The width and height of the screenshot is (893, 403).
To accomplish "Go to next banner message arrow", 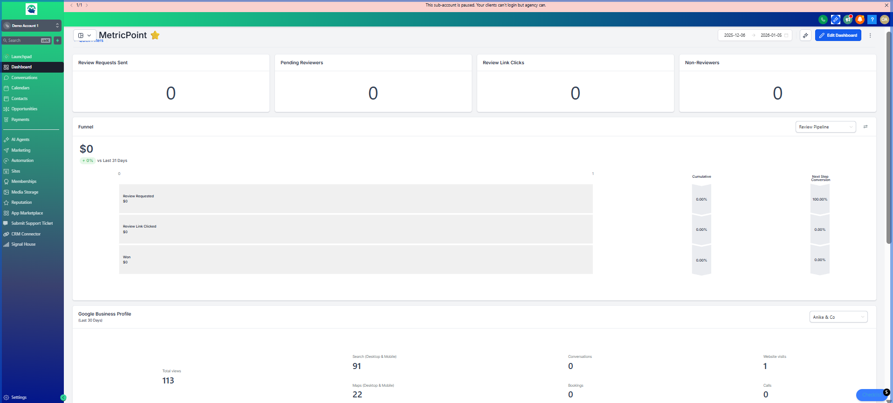I will 87,5.
